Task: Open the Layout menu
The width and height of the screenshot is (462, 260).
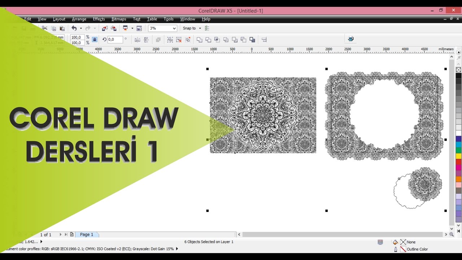Action: coord(59,19)
